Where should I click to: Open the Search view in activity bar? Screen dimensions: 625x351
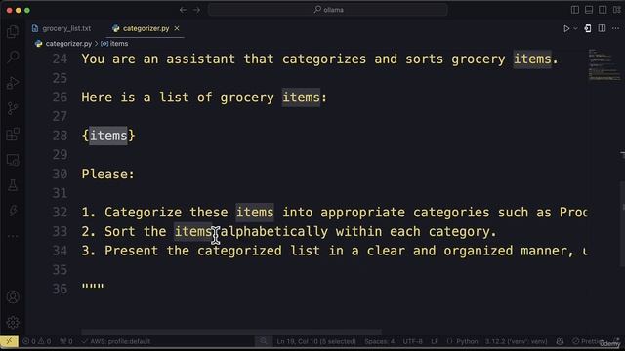click(x=13, y=57)
